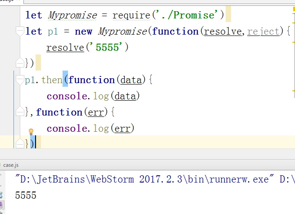This screenshot has height=214, width=295.
Task: Click the 'new' keyword before Mypromise
Action: (83, 31)
